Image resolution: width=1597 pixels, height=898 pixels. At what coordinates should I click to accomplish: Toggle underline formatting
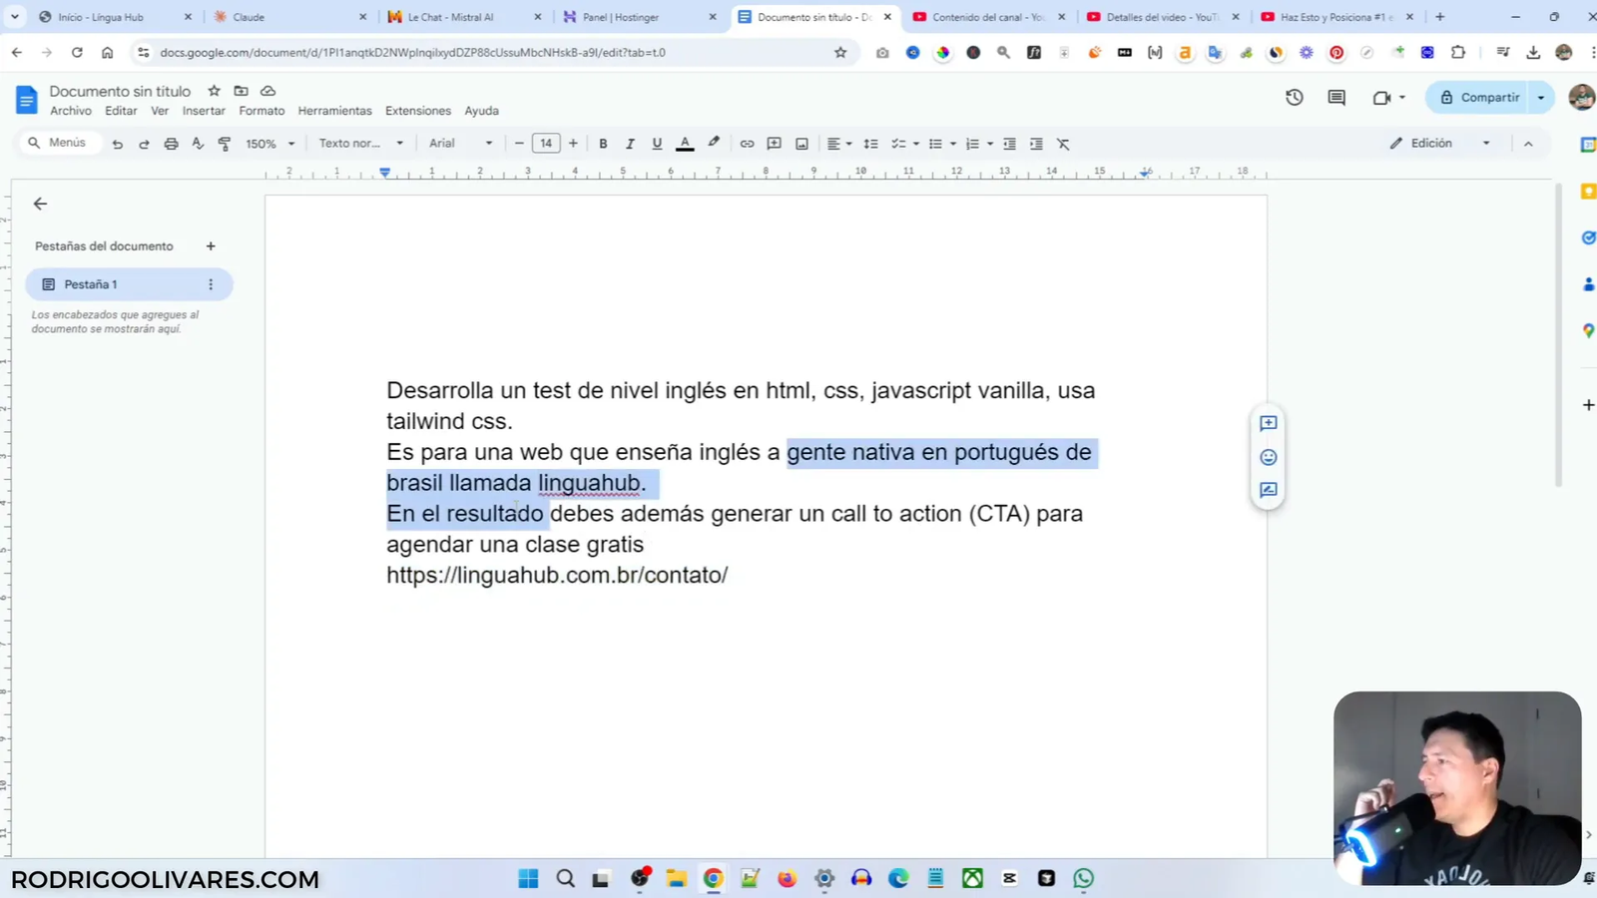pos(657,143)
